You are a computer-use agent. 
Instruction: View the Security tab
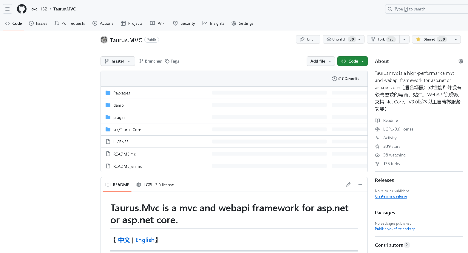(184, 23)
